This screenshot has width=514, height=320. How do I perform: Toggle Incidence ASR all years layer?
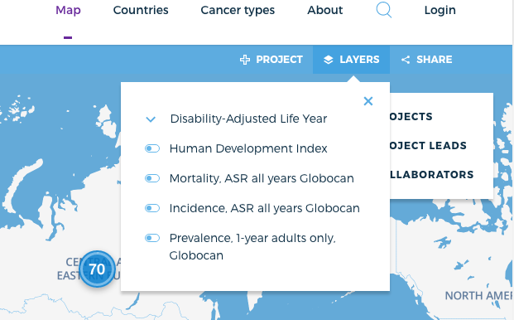(152, 208)
